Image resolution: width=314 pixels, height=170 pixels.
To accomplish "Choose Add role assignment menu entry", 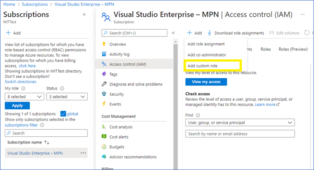I will tap(206, 44).
